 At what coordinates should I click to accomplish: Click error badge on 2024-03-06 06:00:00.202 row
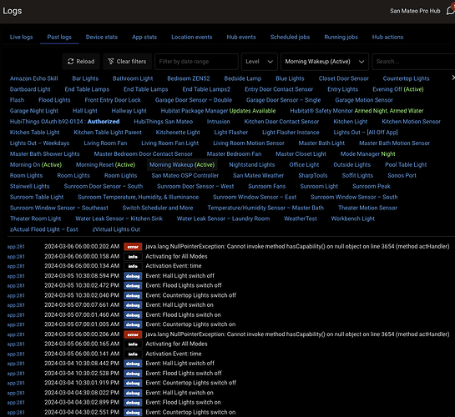133,247
